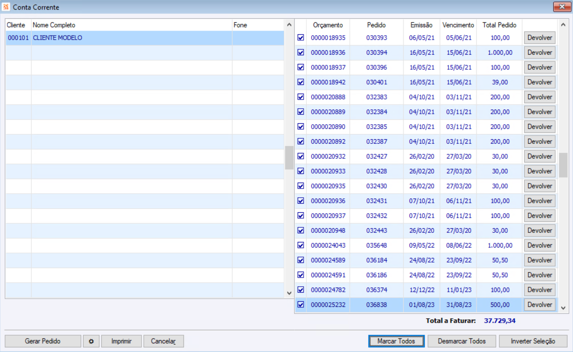Uncheck the row with pedido 036838
This screenshot has height=352, width=573.
(x=300, y=305)
